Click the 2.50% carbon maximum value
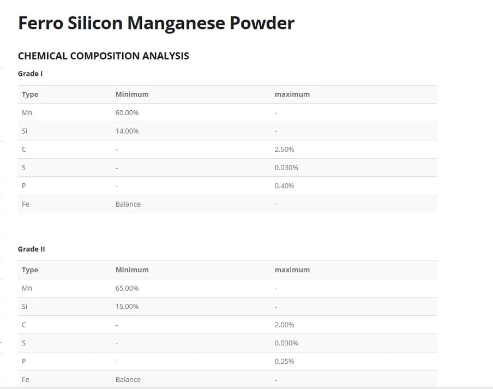 tap(284, 149)
